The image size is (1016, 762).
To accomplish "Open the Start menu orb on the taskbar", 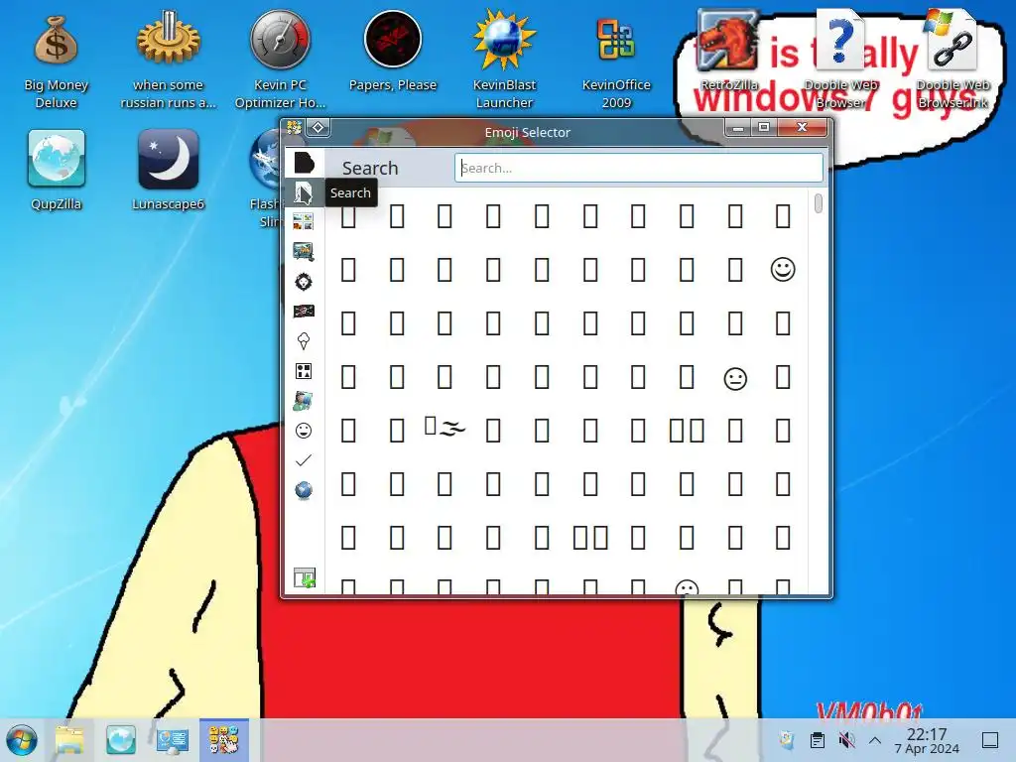I will click(x=22, y=740).
